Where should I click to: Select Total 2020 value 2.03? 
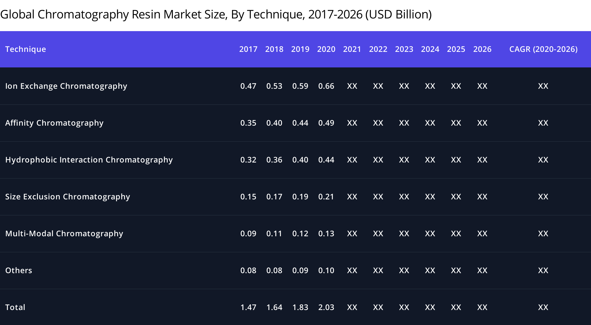click(x=326, y=307)
